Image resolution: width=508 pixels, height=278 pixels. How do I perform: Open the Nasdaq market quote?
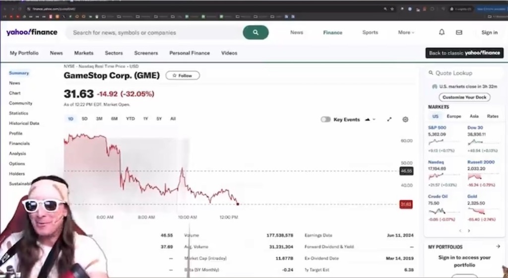[436, 162]
